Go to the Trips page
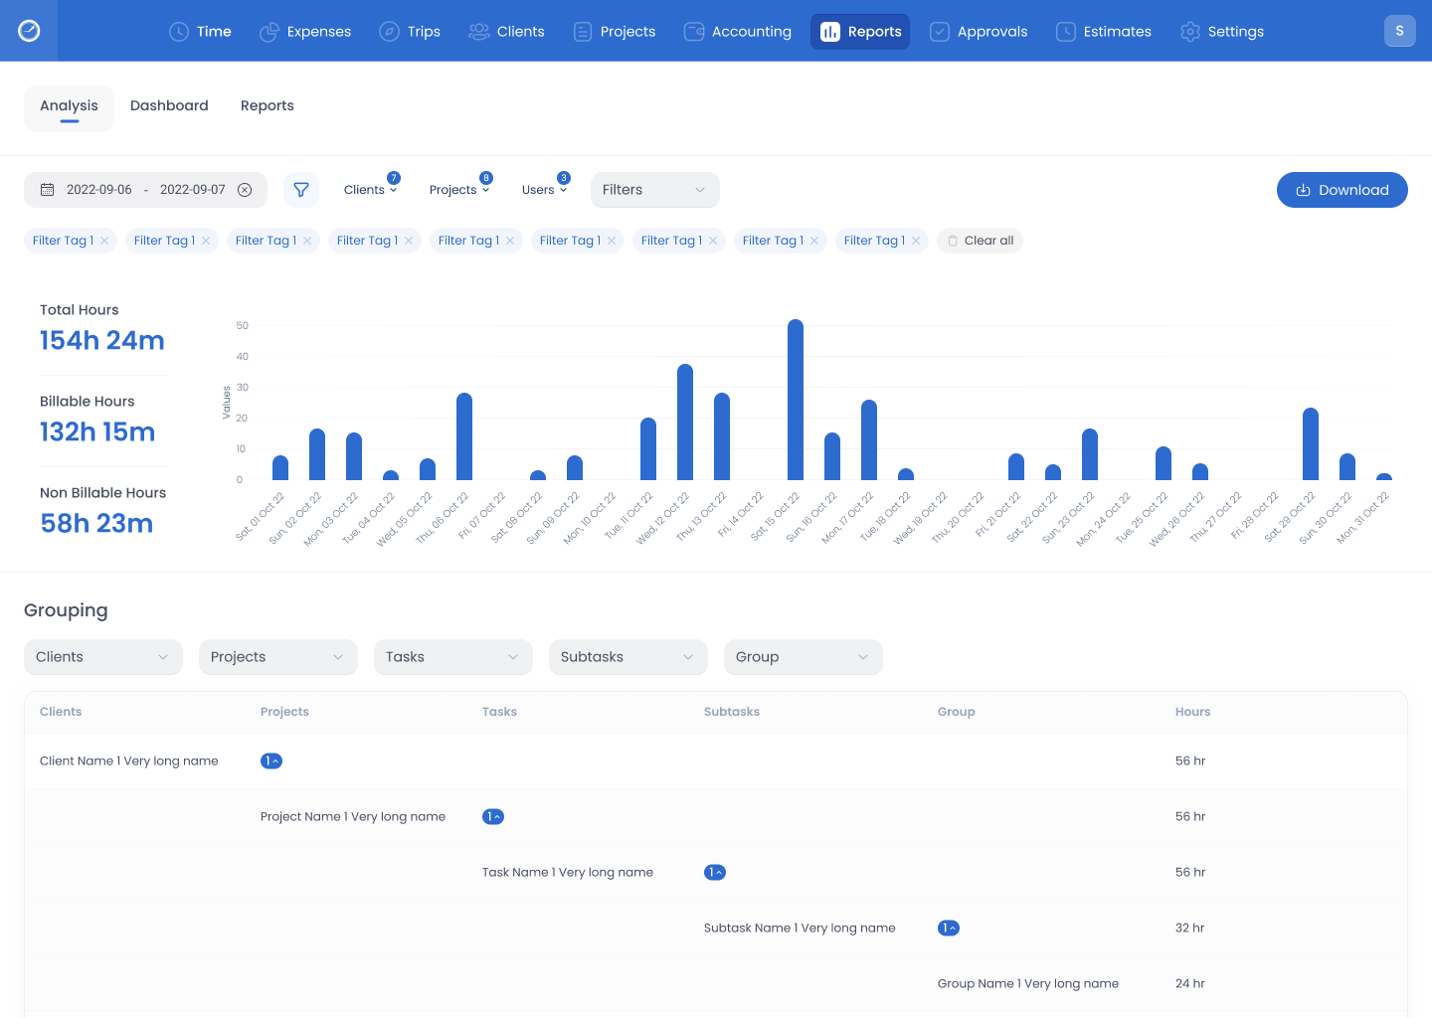Image resolution: width=1432 pixels, height=1018 pixels. point(410,32)
